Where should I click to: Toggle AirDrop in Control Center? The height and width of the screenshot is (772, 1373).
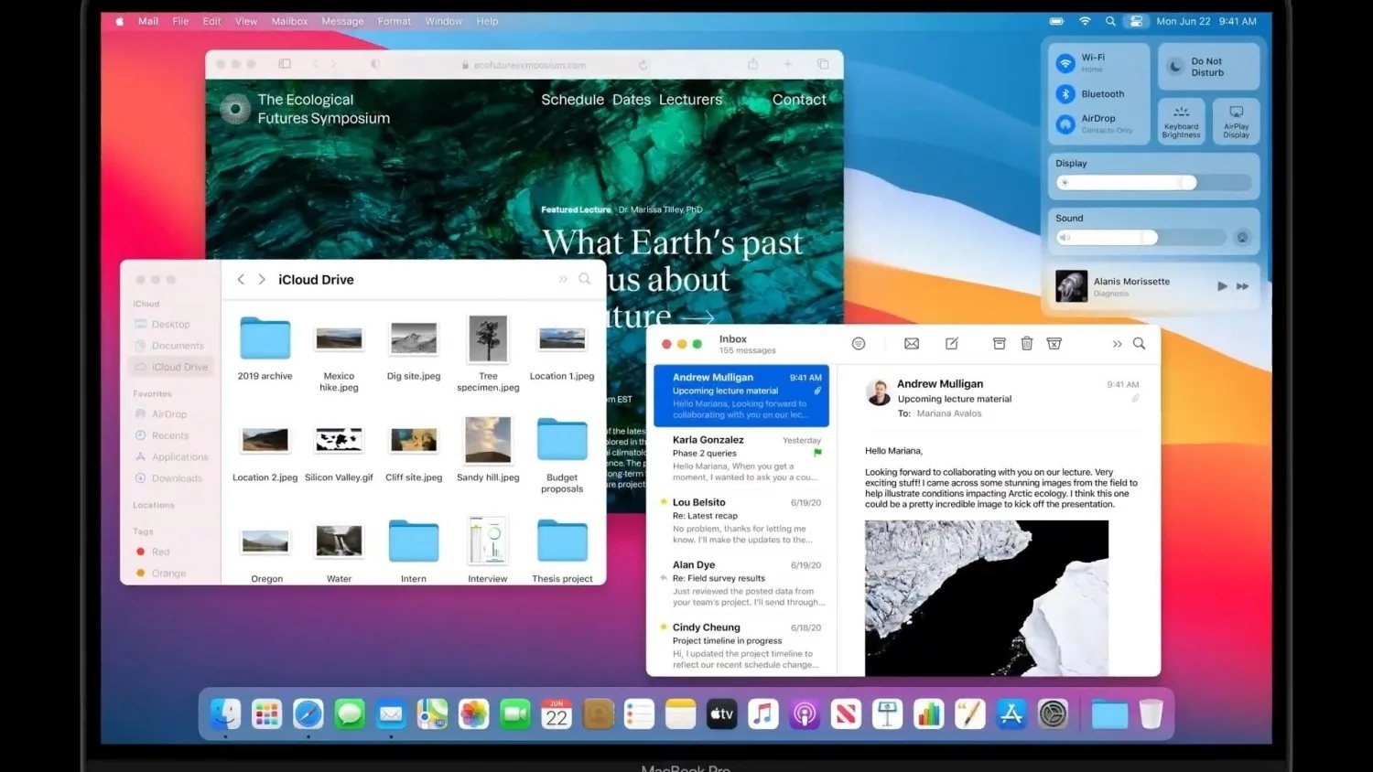point(1065,124)
